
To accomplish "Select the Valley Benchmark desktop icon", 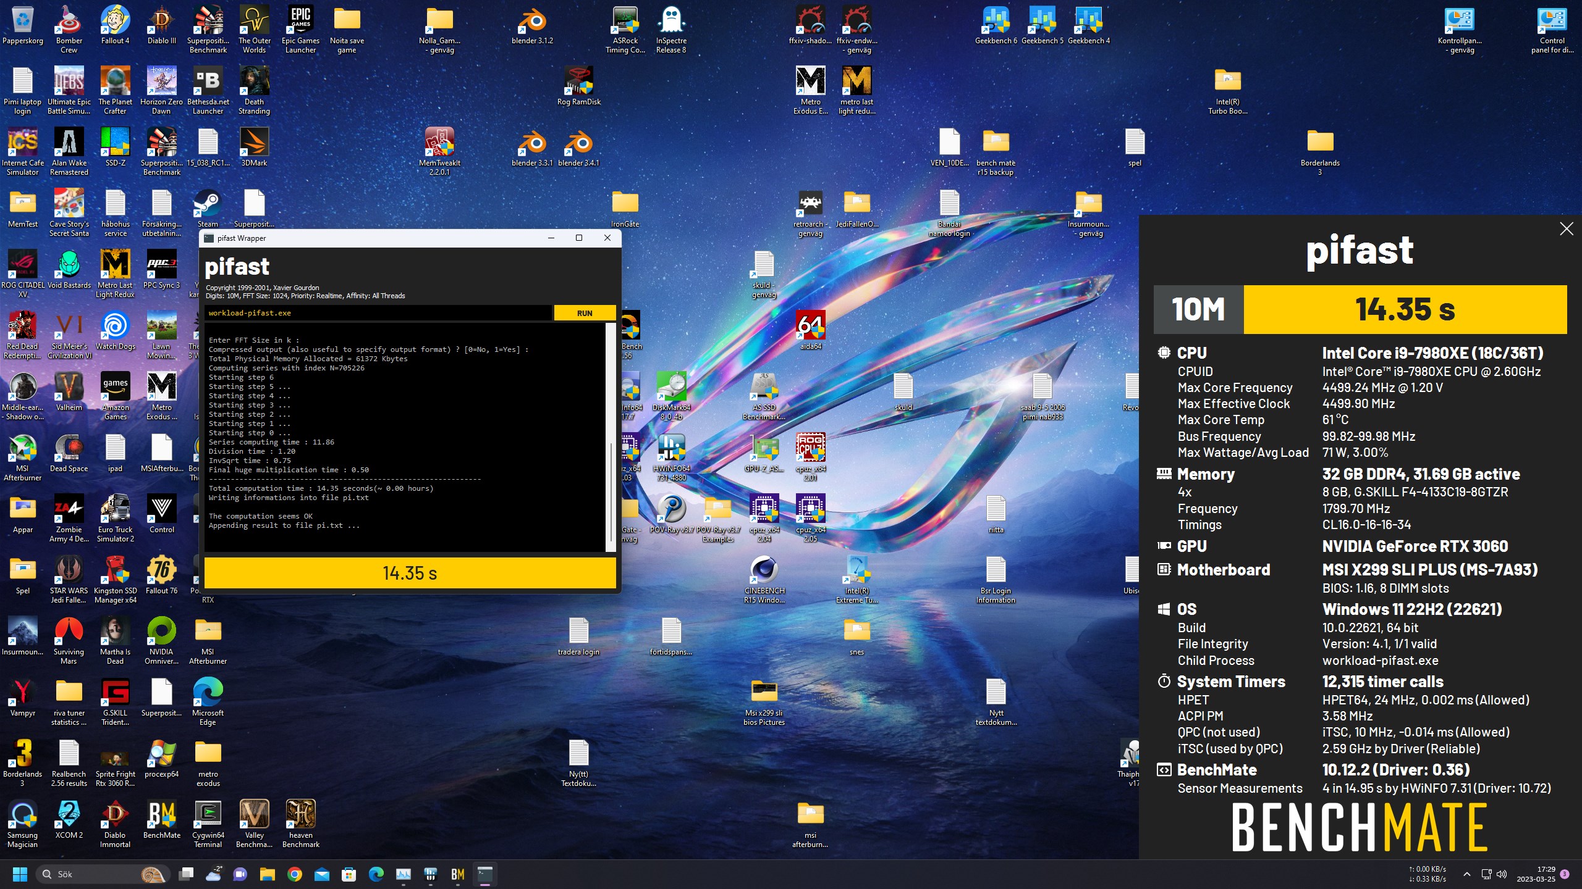I will coord(254,824).
